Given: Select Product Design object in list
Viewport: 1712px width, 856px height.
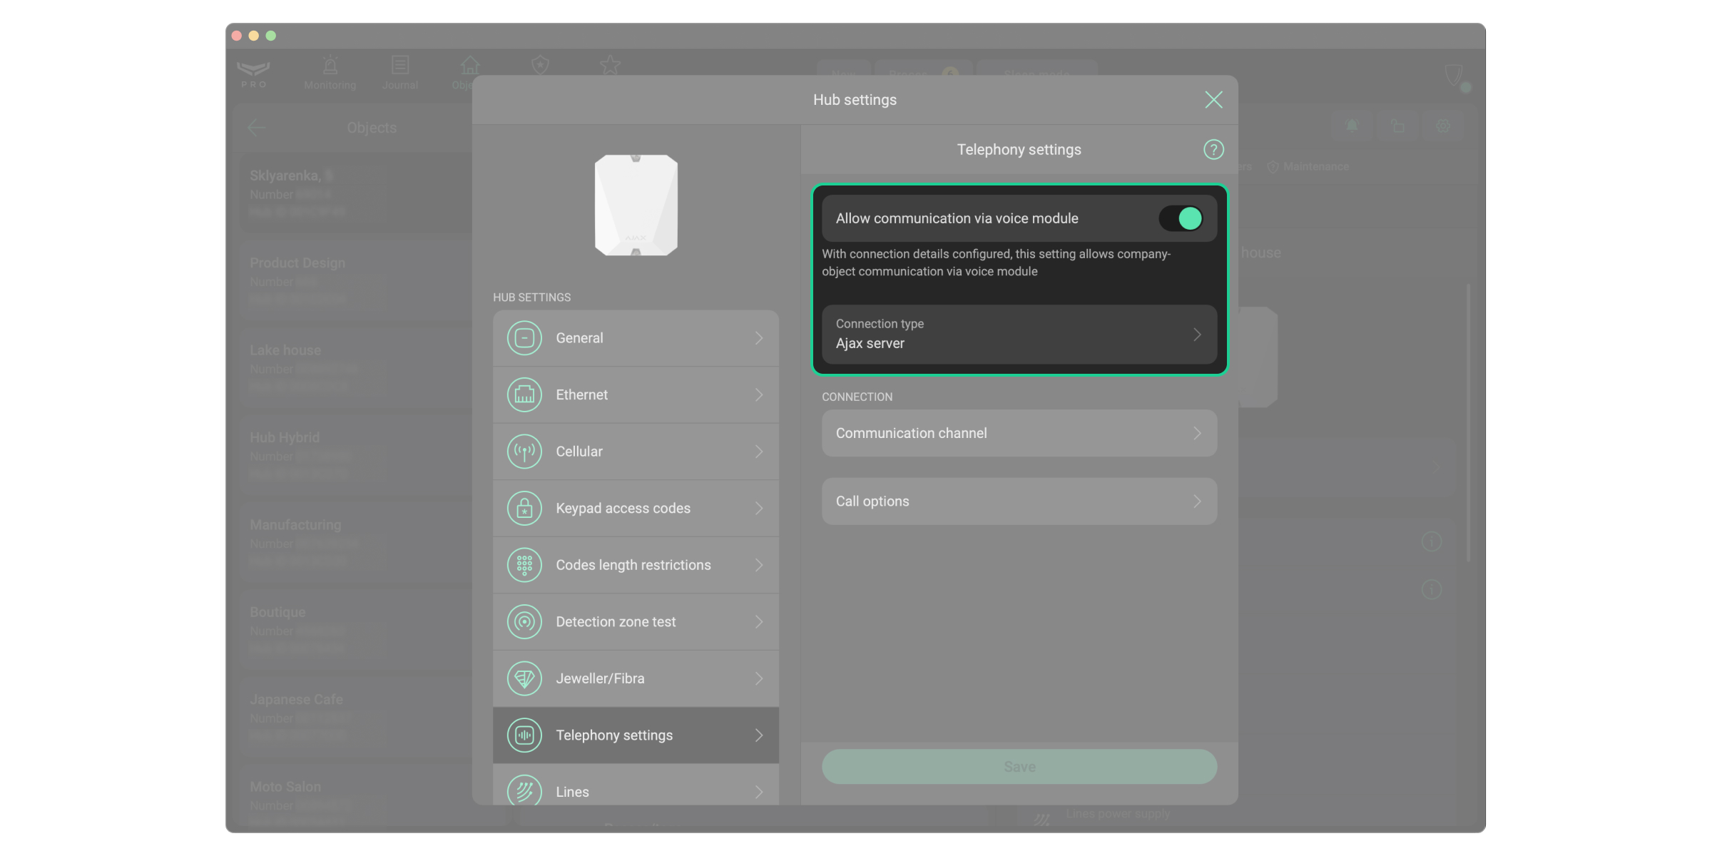Looking at the screenshot, I should (355, 280).
